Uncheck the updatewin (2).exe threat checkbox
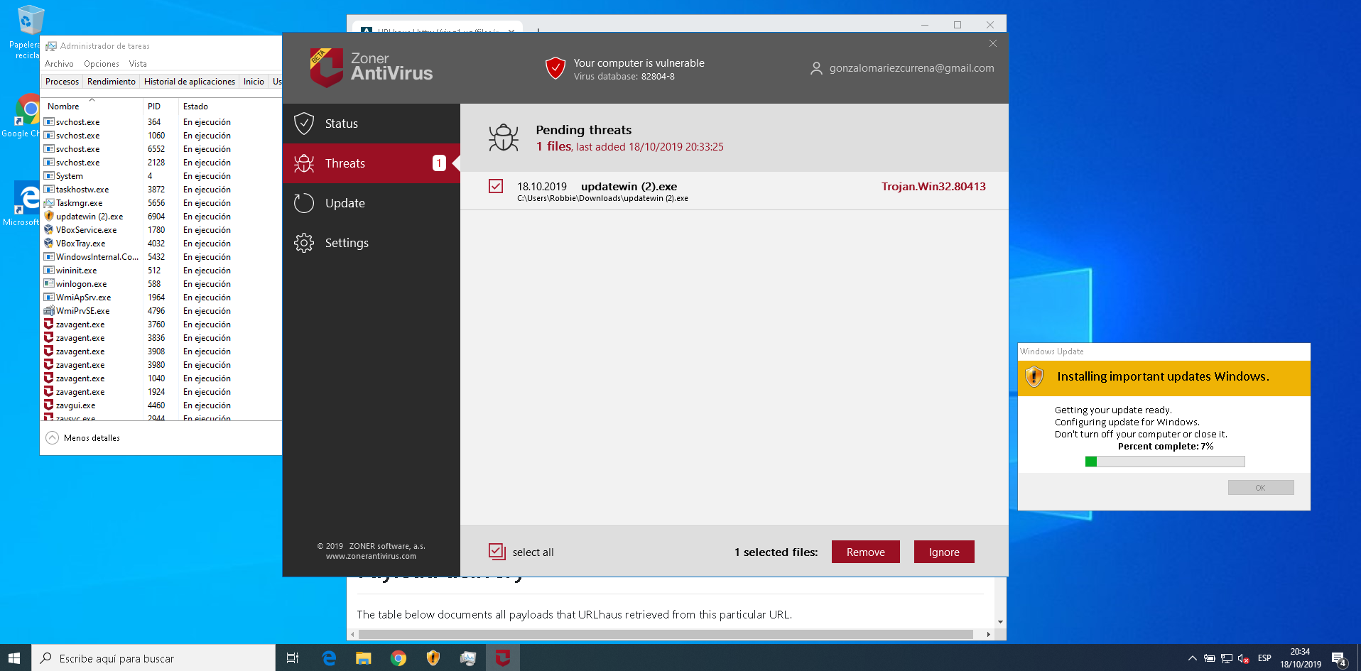1361x671 pixels. pyautogui.click(x=496, y=186)
